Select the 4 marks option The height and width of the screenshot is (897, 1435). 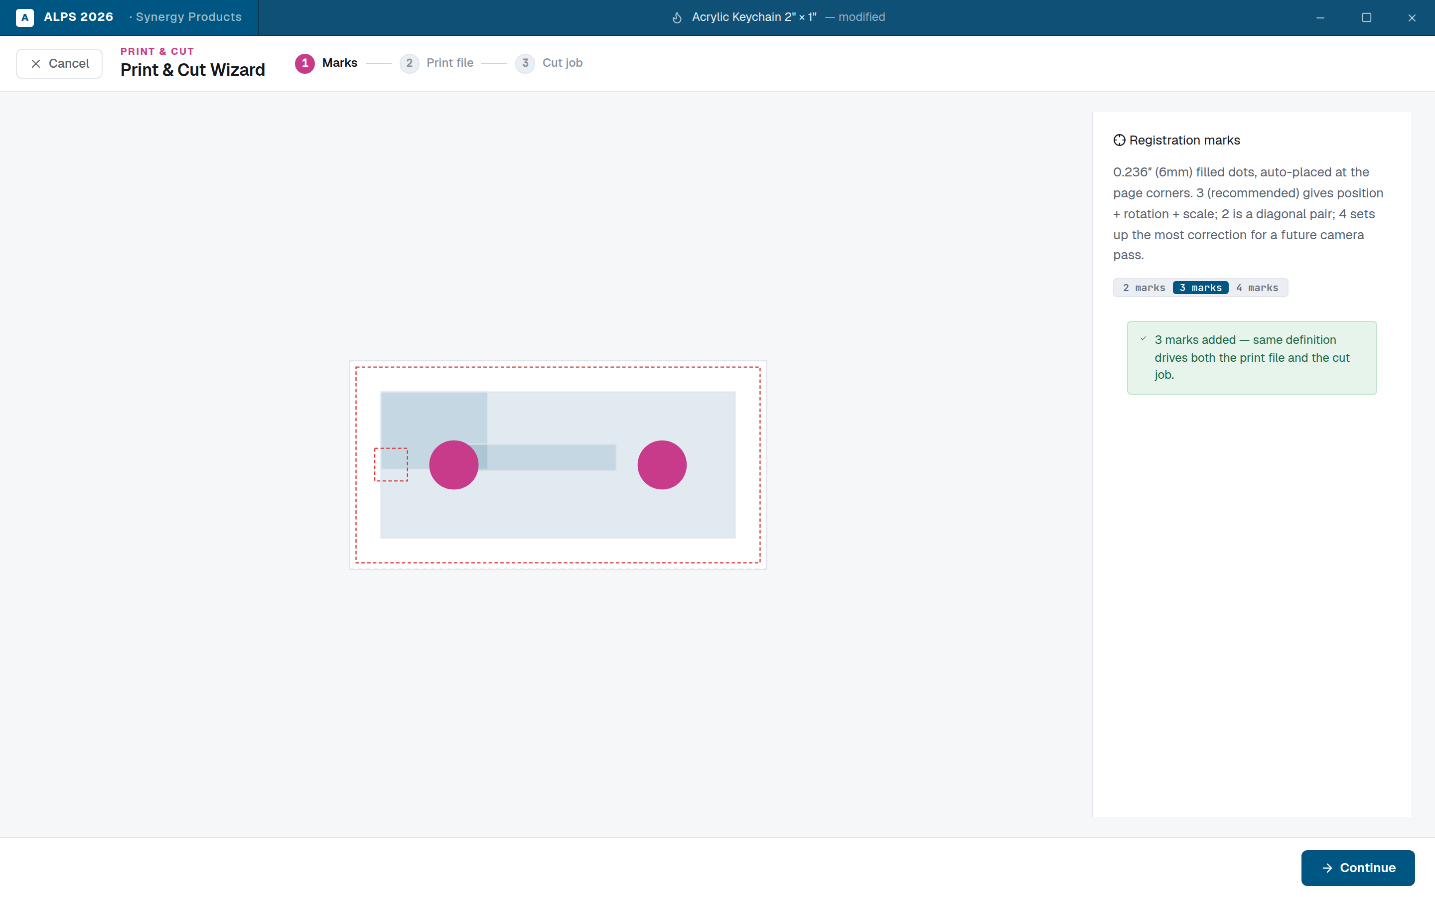click(x=1257, y=288)
